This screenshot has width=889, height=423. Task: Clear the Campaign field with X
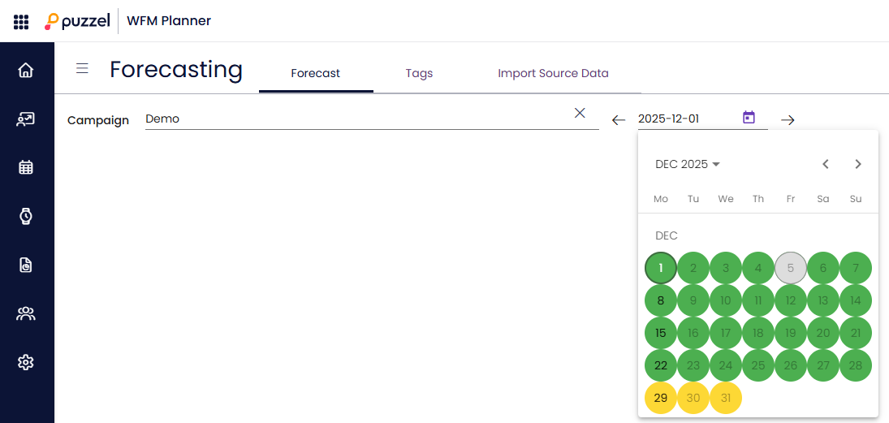click(580, 113)
